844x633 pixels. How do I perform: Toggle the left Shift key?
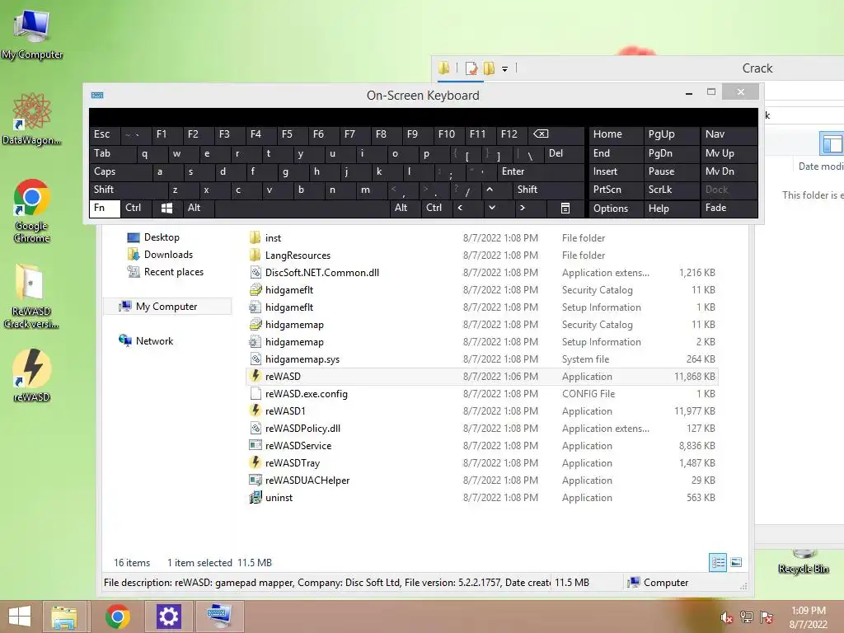[x=129, y=190]
